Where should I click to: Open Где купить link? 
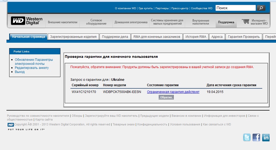[x=146, y=8]
